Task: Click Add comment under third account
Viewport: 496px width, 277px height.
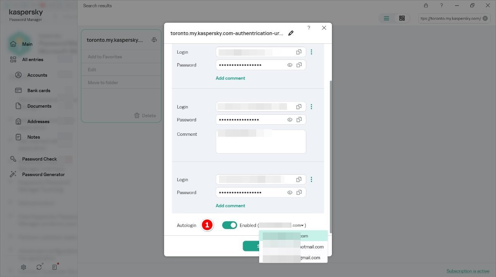Action: (230, 206)
